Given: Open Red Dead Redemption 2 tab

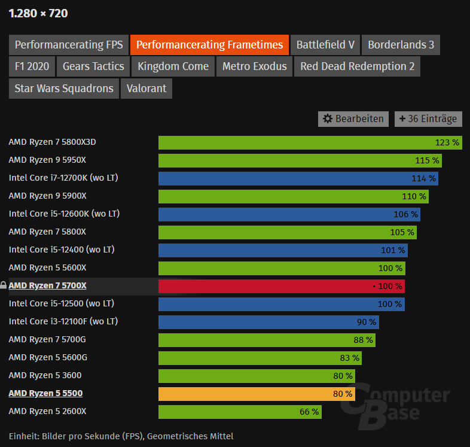Looking at the screenshot, I should 357,66.
